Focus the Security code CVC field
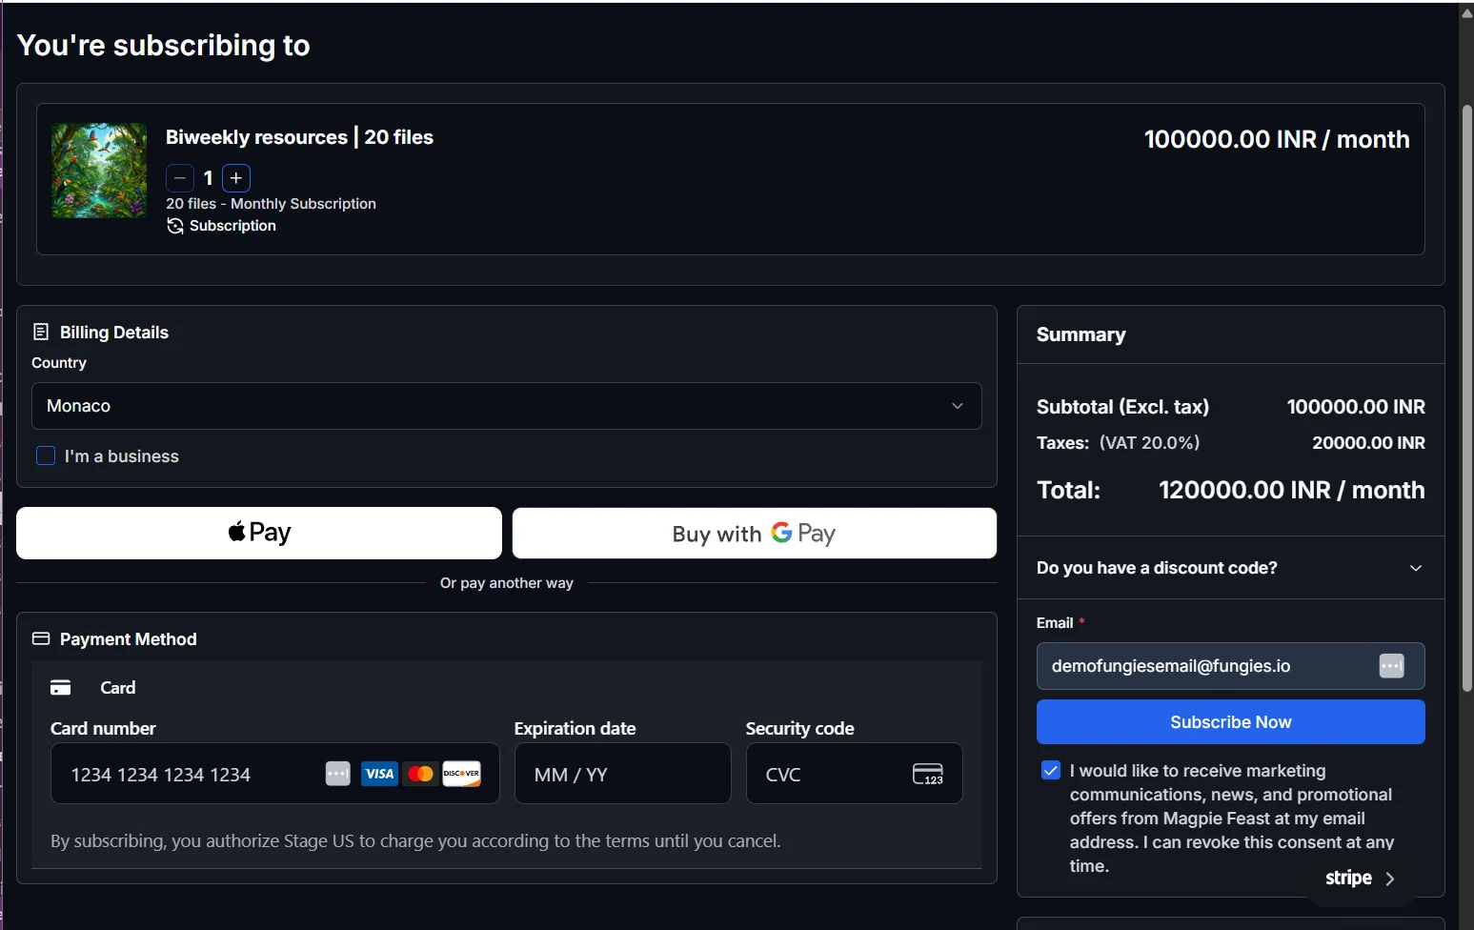 coord(855,774)
